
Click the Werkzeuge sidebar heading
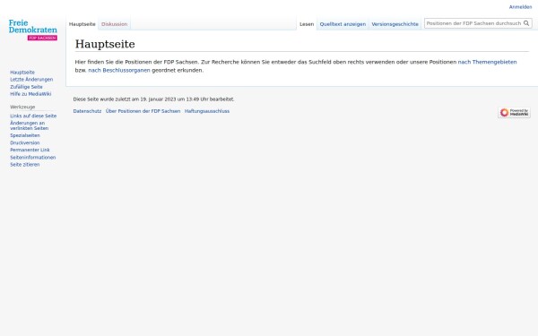(x=22, y=107)
